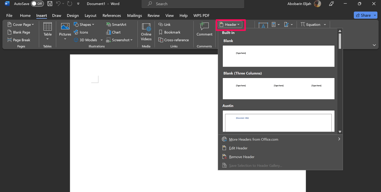381x192 pixels.
Task: Click the header gallery scroll down arrow
Action: point(340,131)
